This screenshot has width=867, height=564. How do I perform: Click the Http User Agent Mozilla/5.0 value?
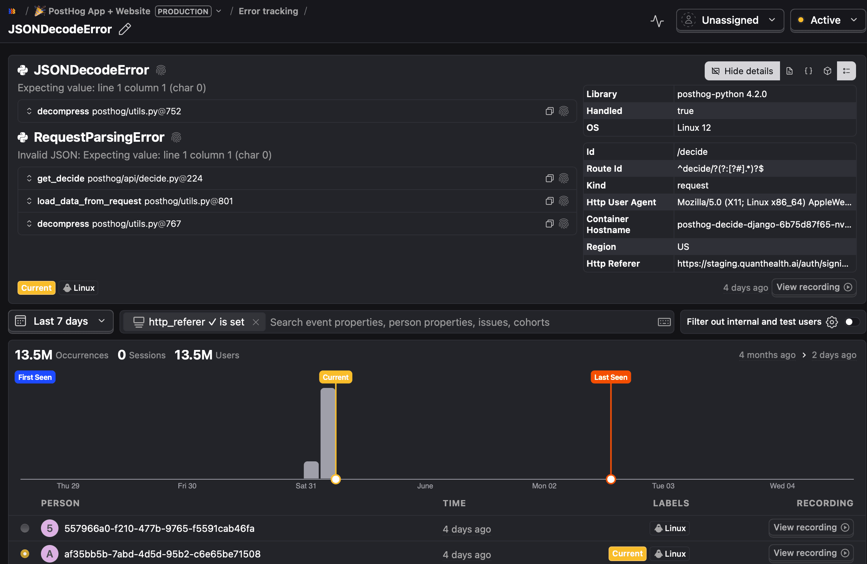pos(764,202)
